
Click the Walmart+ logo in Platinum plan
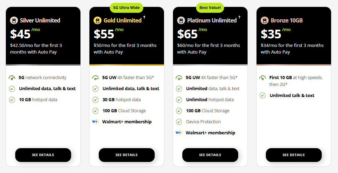point(179,133)
